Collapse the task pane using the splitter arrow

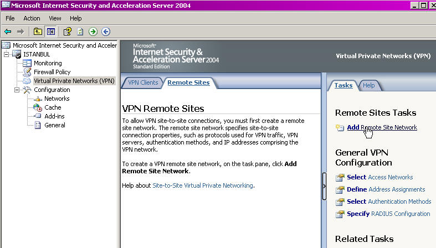click(324, 186)
